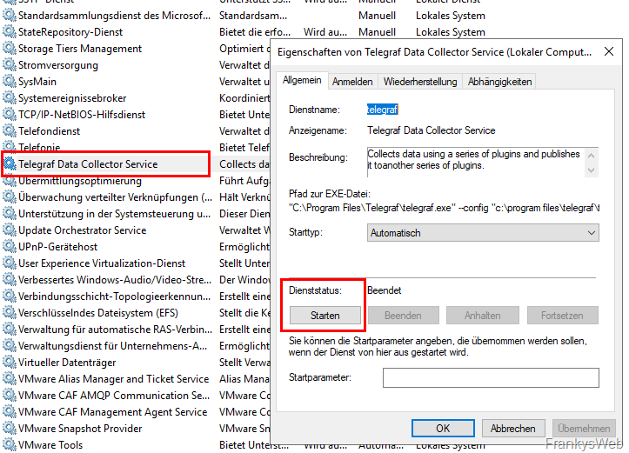This screenshot has height=453, width=629.
Task: Click the gear icon next to VMware Tools
Action: click(x=10, y=445)
